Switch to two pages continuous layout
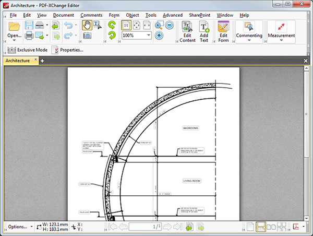 [x=282, y=227]
